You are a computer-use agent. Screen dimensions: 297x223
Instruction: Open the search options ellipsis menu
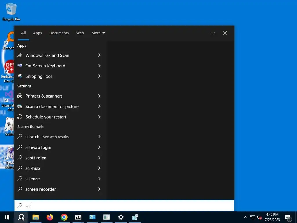tap(213, 33)
